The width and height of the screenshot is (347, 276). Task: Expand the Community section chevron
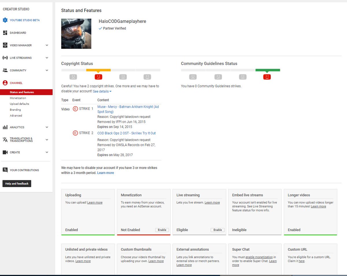(x=47, y=70)
